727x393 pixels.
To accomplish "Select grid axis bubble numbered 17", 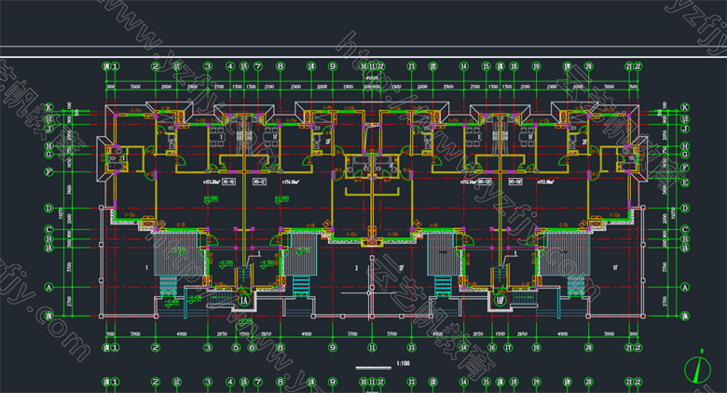I will click(508, 347).
